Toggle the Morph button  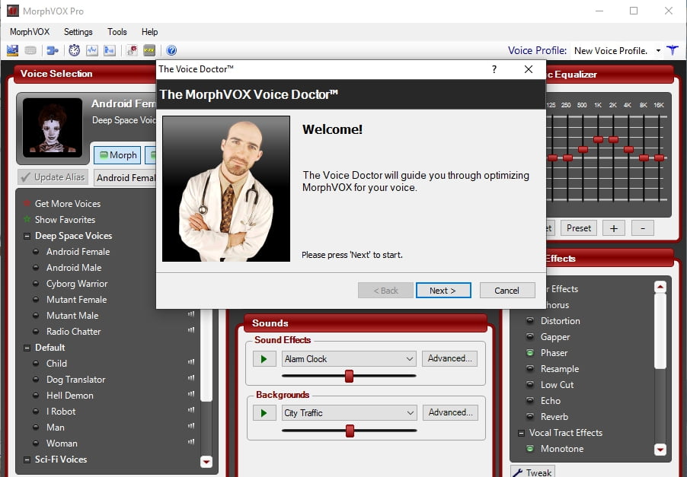[117, 155]
